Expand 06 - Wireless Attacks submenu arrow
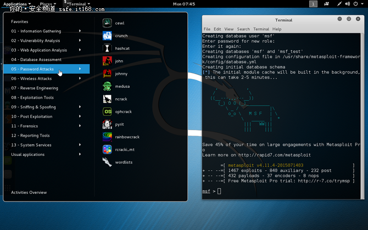 coord(80,78)
